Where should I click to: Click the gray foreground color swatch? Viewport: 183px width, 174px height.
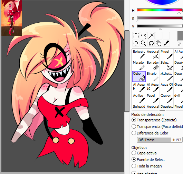click(180, 36)
